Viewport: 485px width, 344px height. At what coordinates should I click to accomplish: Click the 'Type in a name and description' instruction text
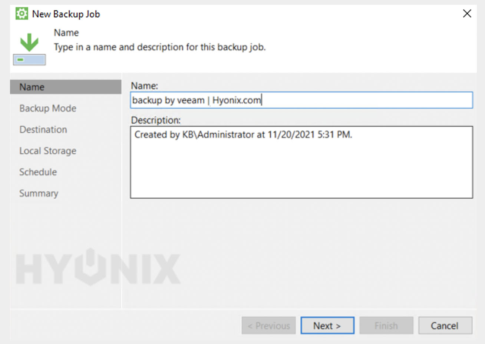click(x=160, y=47)
